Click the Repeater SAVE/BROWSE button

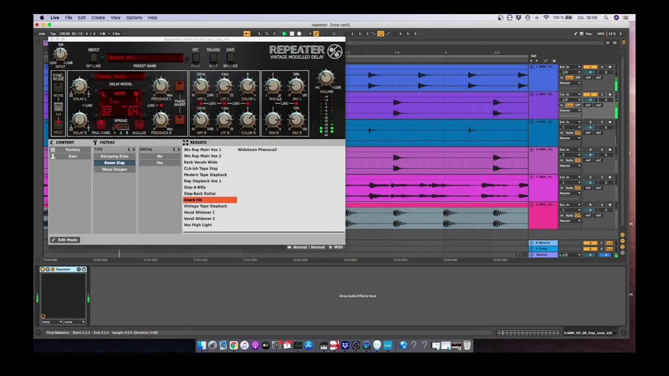pos(230,57)
